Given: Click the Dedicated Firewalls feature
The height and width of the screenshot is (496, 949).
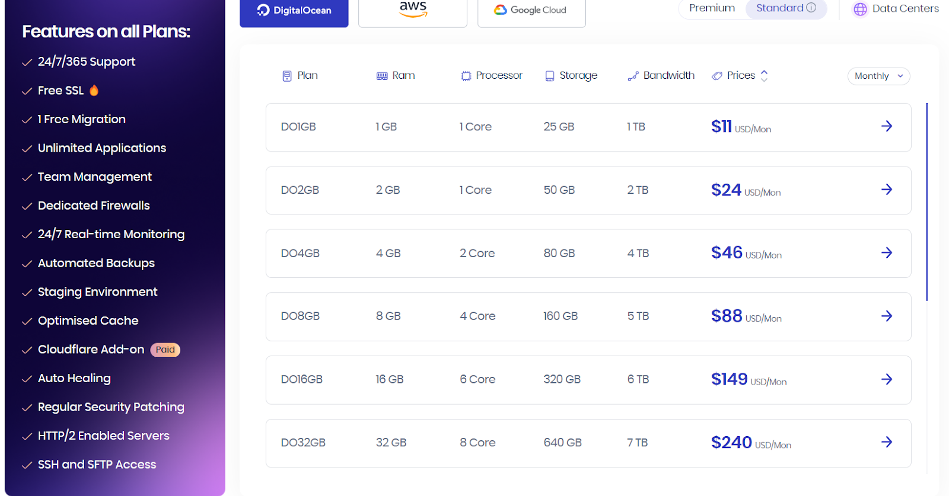Looking at the screenshot, I should point(94,206).
